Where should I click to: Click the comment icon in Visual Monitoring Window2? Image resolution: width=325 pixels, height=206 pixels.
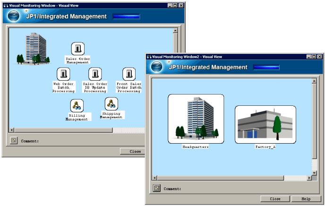click(157, 188)
